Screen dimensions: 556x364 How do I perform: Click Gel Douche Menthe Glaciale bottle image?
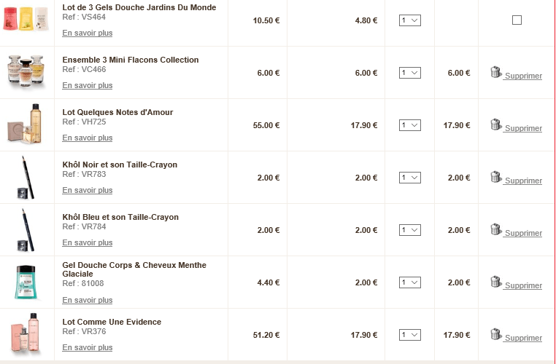click(26, 282)
